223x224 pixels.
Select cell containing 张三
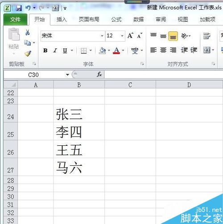tap(79, 113)
